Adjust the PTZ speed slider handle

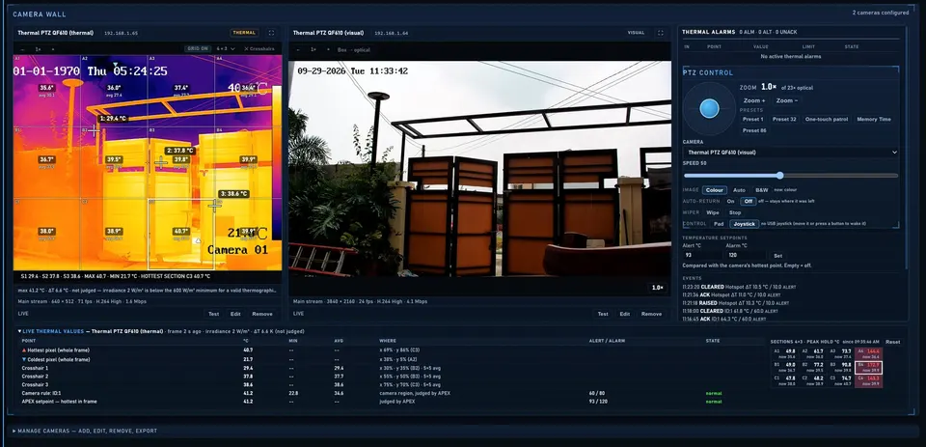(779, 176)
